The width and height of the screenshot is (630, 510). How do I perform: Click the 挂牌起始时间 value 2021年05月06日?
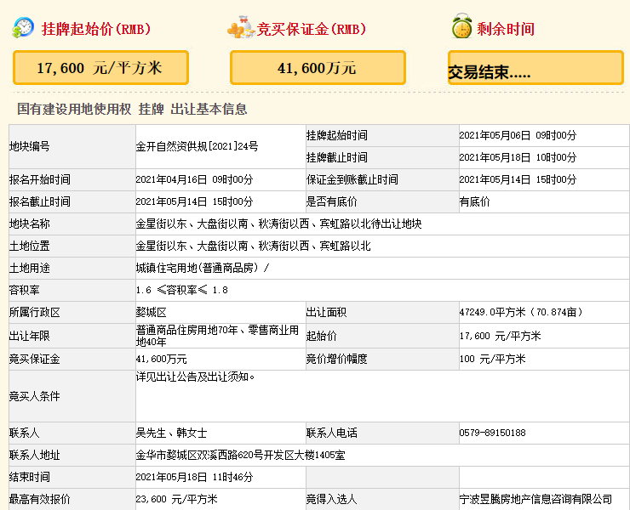pyautogui.click(x=517, y=135)
